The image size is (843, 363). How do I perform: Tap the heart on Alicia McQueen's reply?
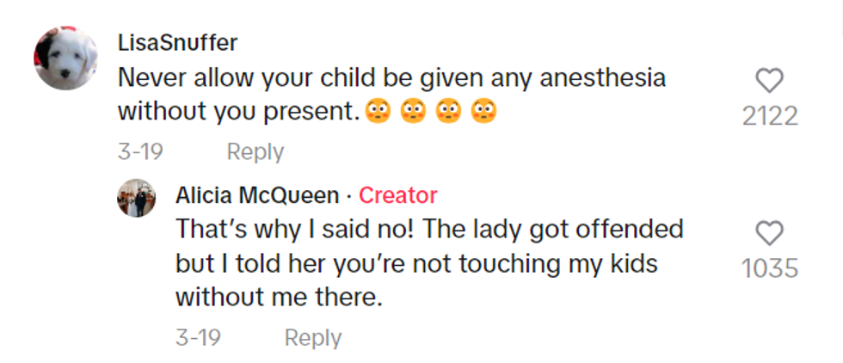[x=769, y=232]
